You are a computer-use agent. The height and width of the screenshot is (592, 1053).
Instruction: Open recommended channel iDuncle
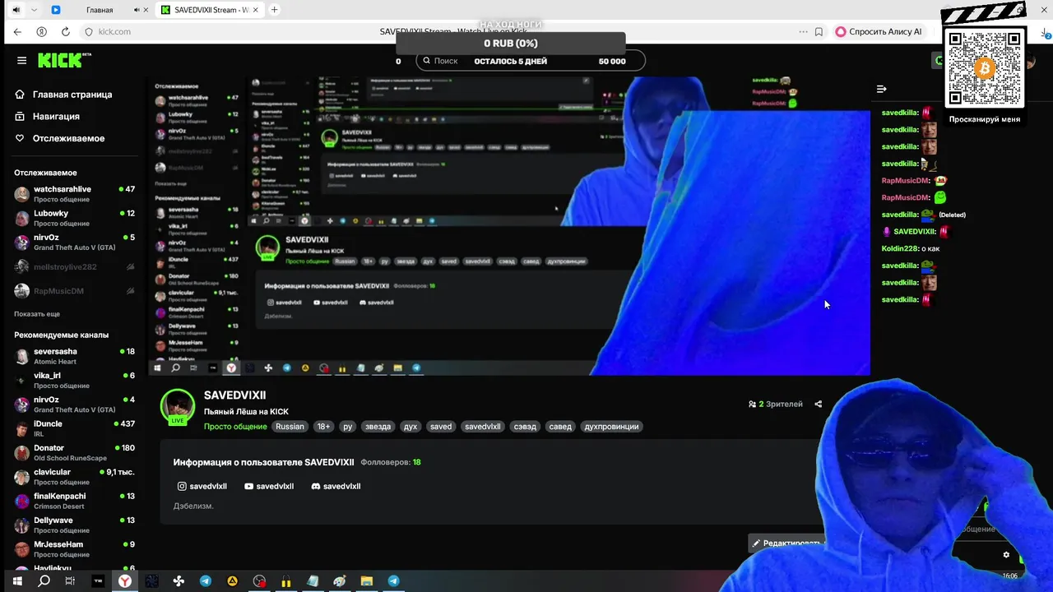click(74, 428)
